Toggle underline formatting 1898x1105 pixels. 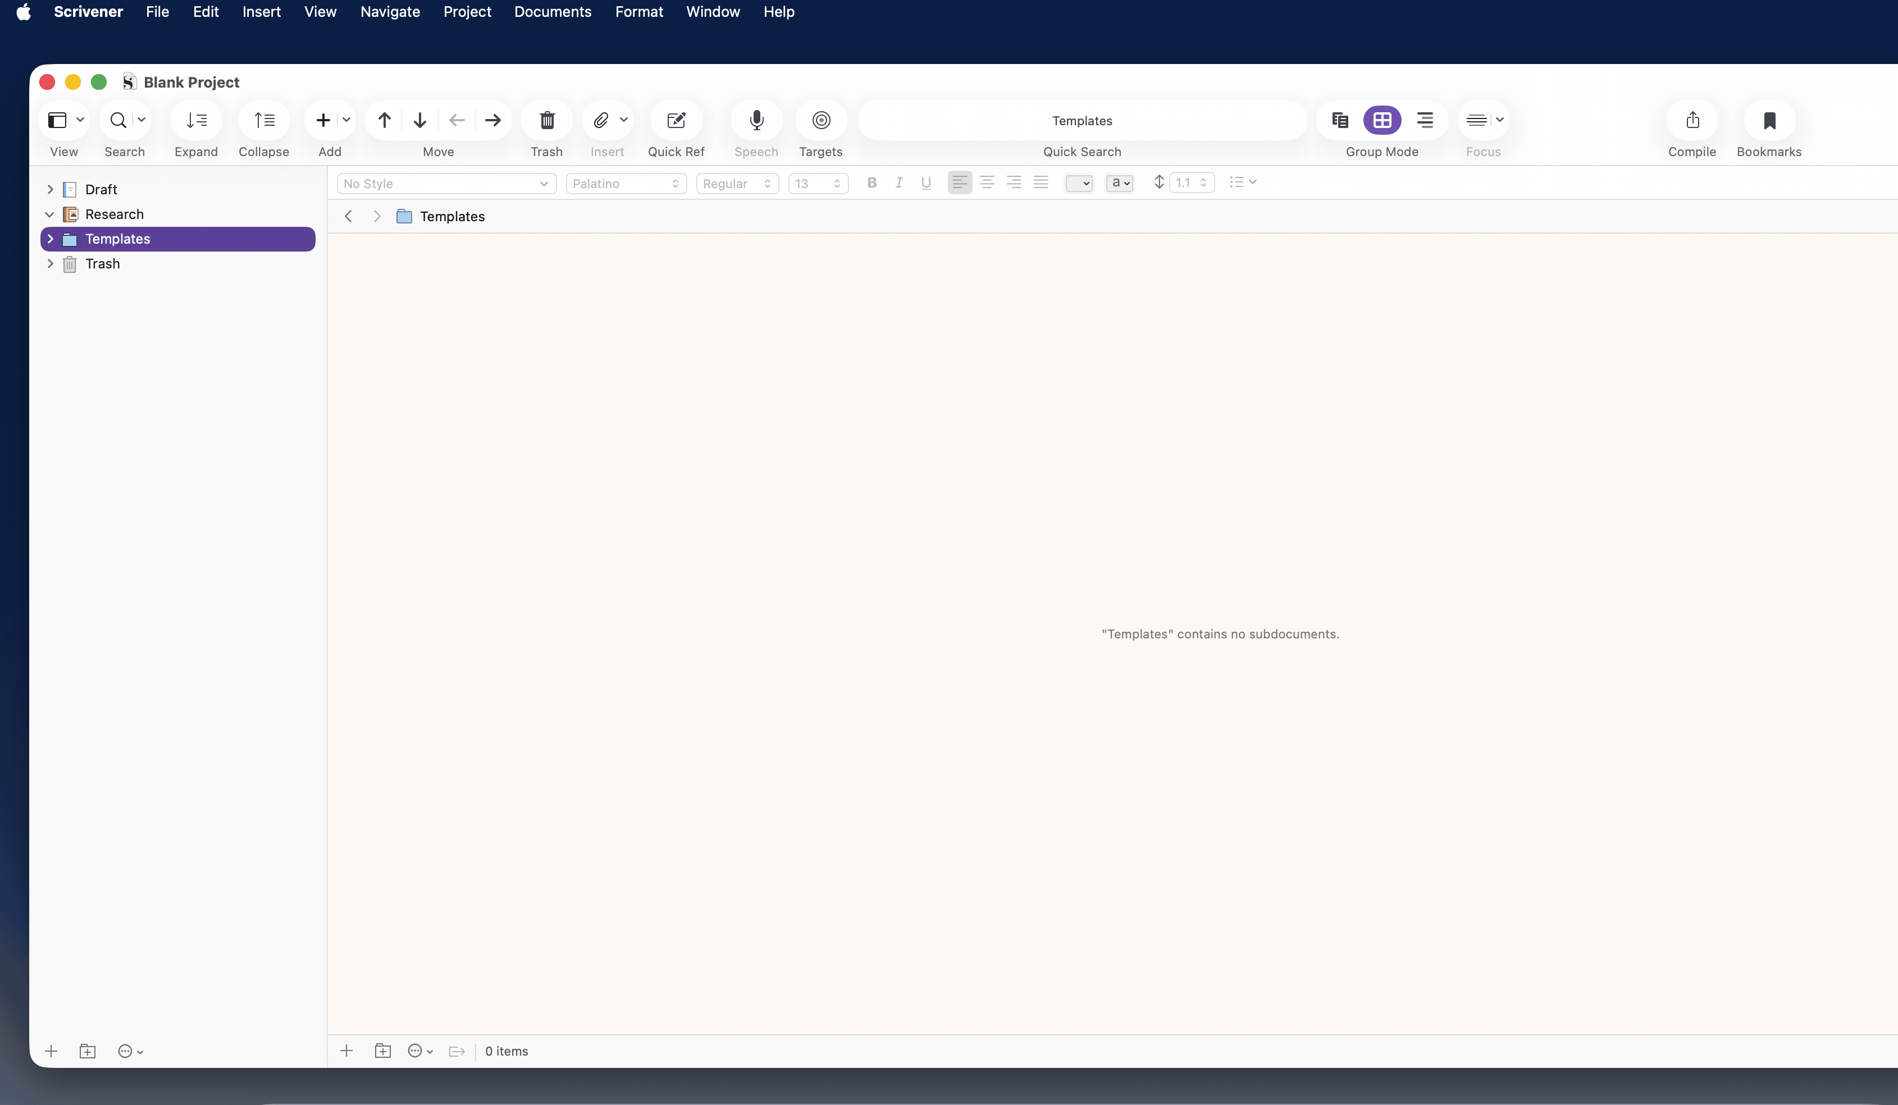tap(927, 182)
